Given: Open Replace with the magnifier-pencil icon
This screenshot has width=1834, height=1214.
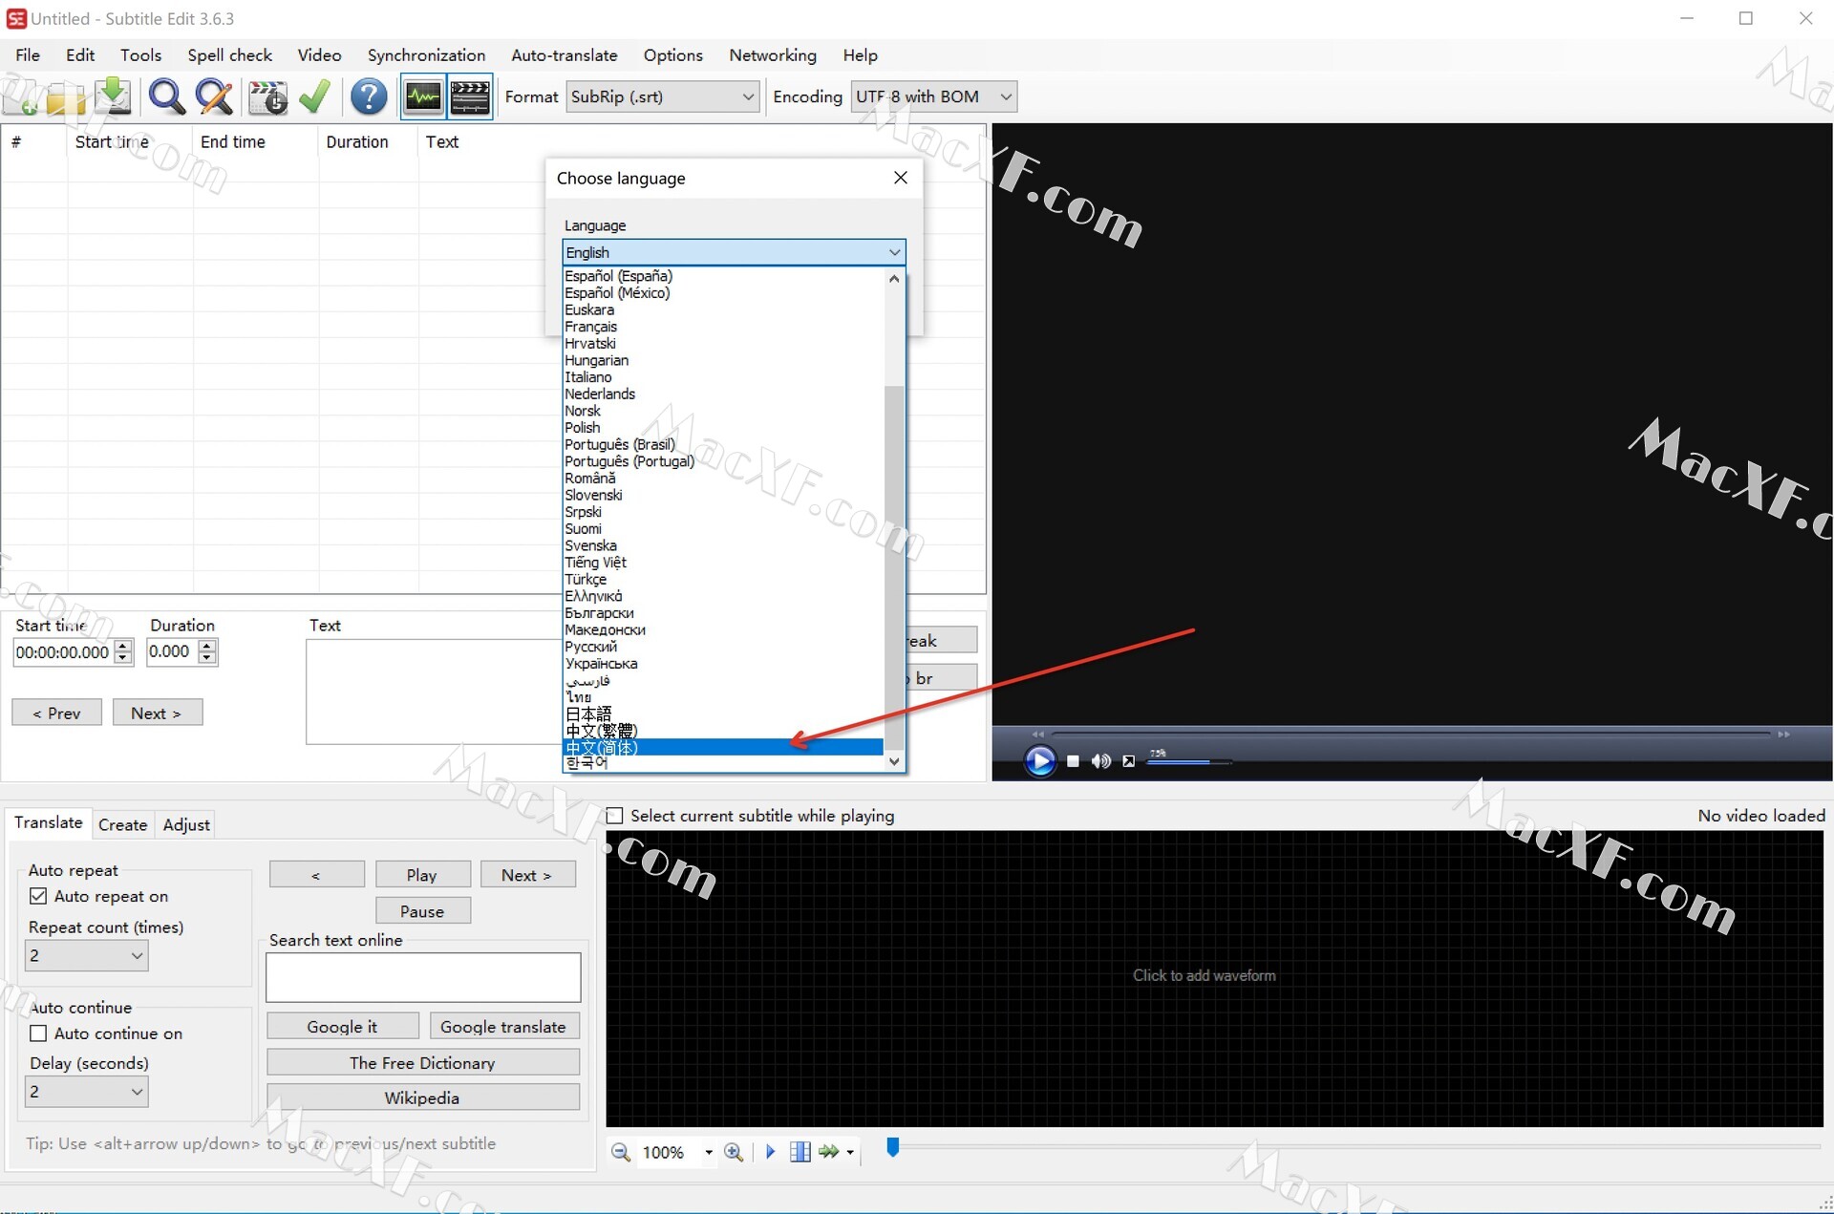Looking at the screenshot, I should 214,96.
